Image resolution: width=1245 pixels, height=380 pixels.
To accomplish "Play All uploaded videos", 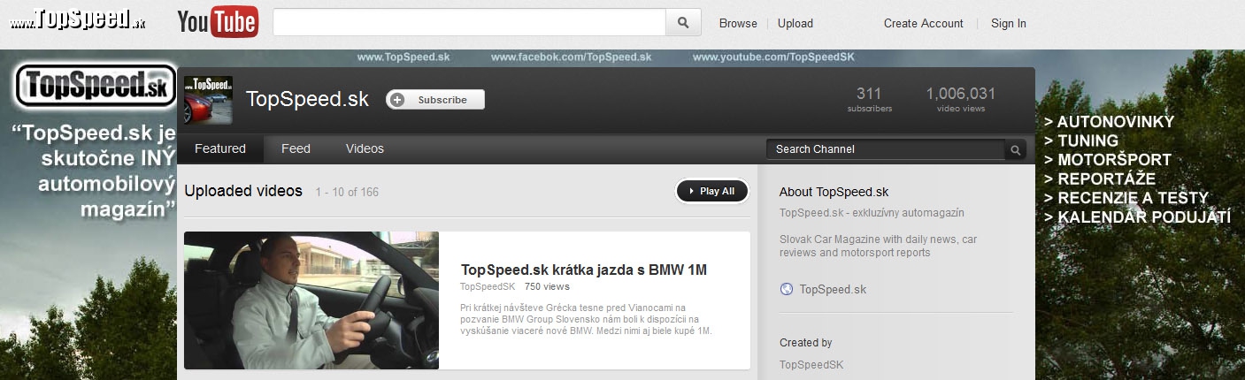I will [711, 191].
